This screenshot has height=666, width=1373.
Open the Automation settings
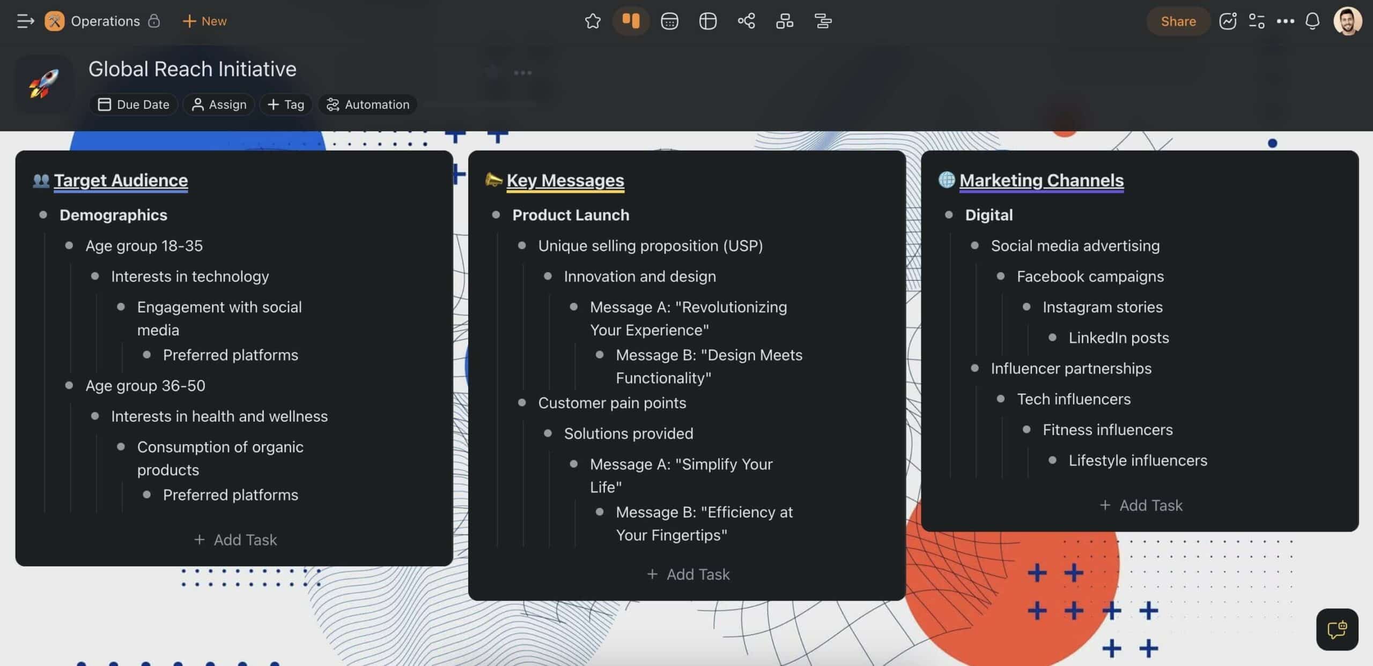tap(368, 104)
